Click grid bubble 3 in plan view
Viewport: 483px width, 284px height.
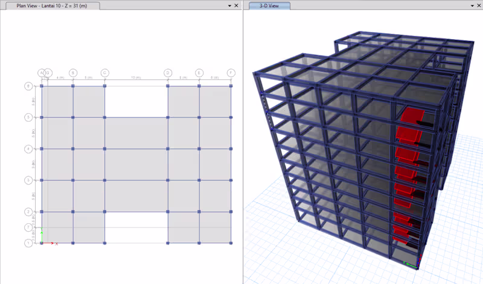[x=28, y=181]
